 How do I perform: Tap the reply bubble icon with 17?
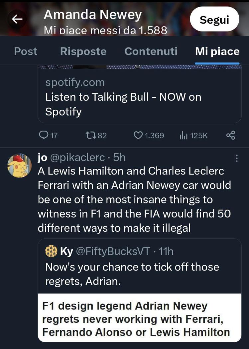(x=44, y=135)
